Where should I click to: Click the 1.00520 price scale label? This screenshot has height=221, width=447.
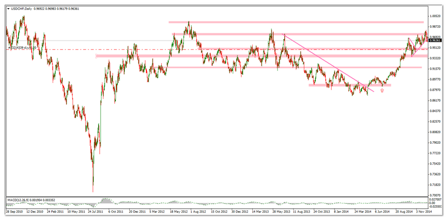tap(435, 16)
